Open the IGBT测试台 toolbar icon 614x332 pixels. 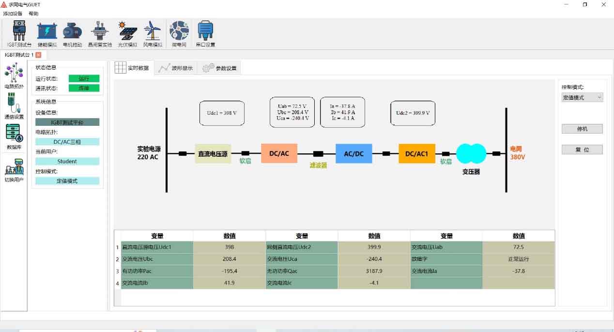pos(19,34)
